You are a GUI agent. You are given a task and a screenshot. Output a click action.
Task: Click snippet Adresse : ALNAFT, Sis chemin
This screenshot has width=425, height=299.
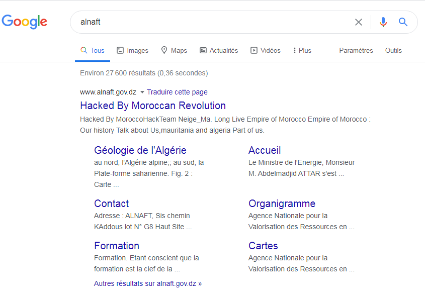(142, 216)
